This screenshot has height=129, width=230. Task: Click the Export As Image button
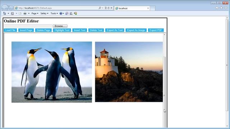coord(136,30)
